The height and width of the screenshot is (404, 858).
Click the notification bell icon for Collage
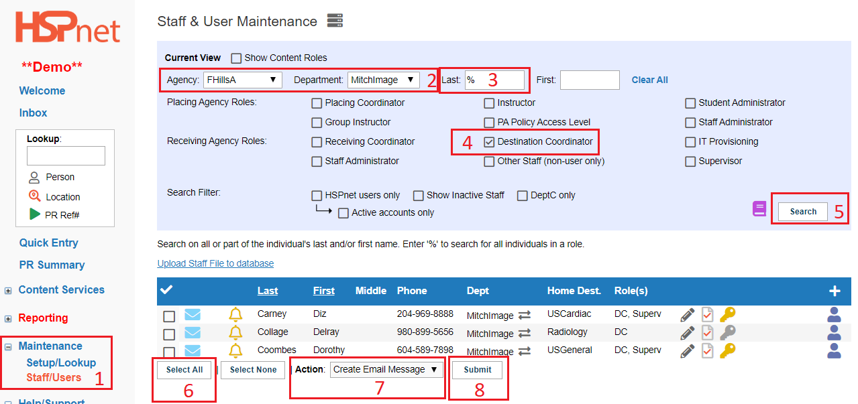(x=235, y=332)
